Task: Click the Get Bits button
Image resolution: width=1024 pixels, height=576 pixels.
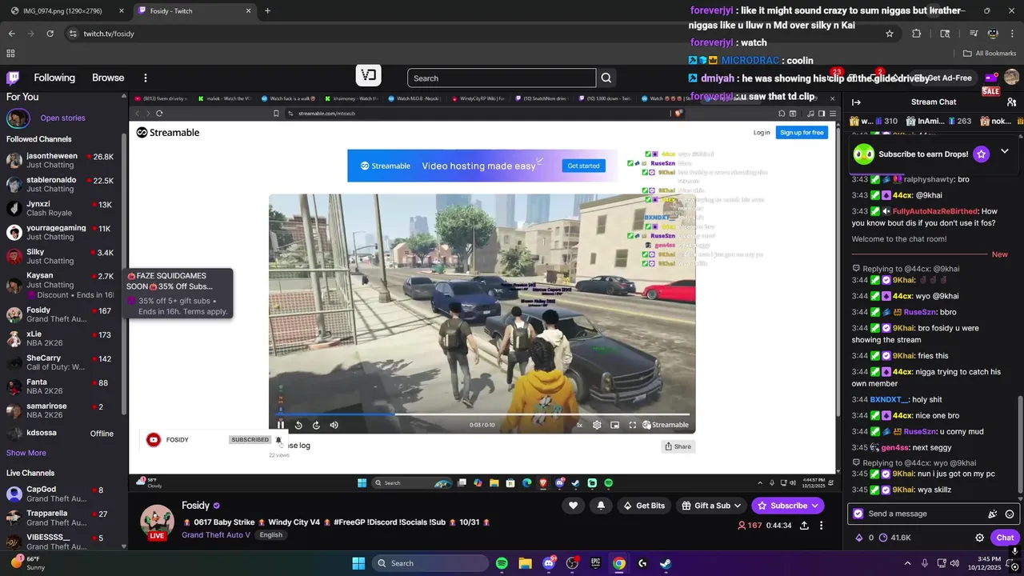Action: point(644,506)
